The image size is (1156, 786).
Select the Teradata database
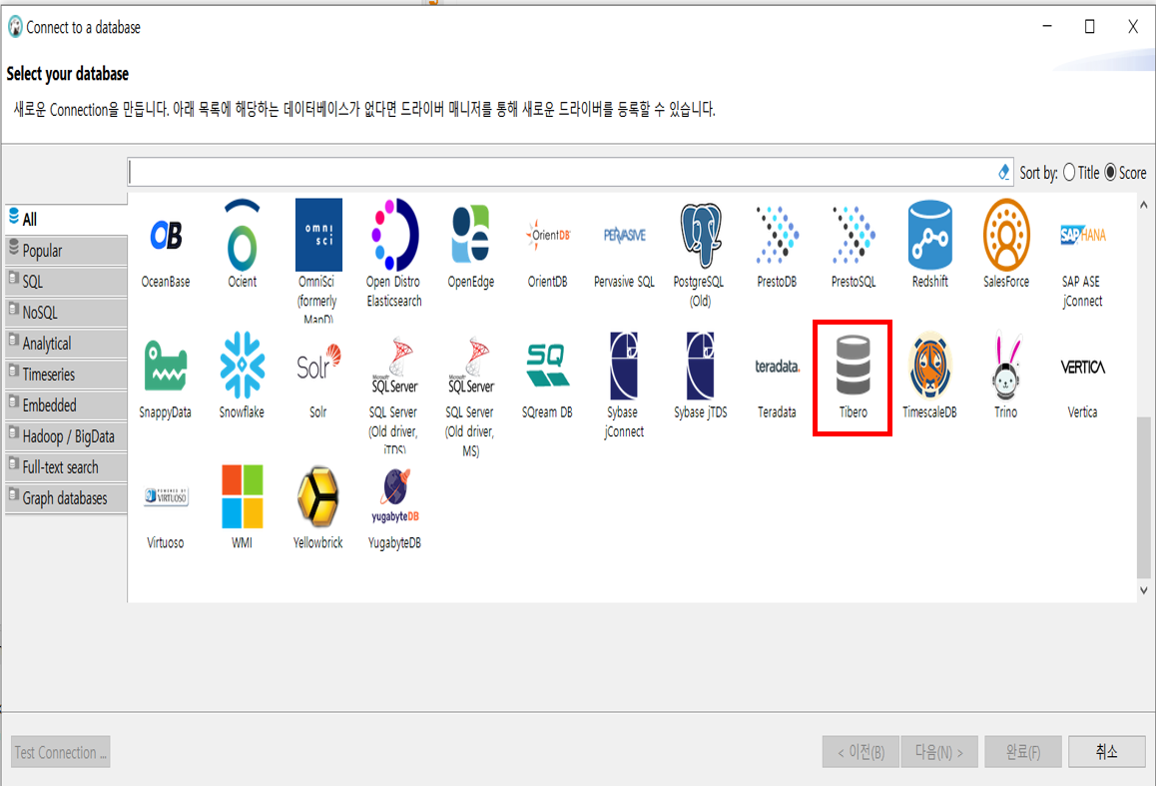pos(777,367)
